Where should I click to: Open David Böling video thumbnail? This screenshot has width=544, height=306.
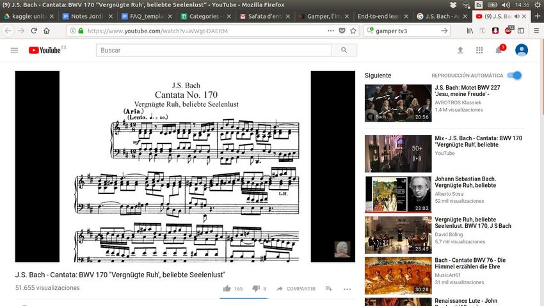click(398, 235)
